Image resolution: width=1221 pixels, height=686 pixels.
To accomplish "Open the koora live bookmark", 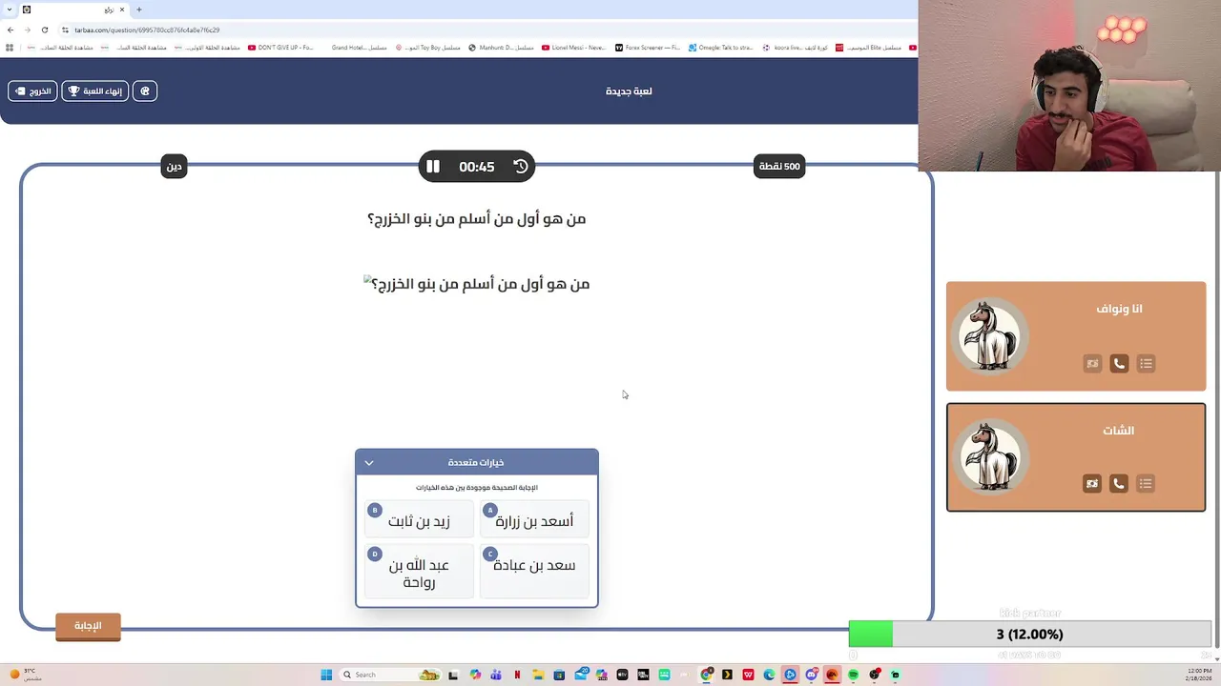I will pyautogui.click(x=796, y=47).
